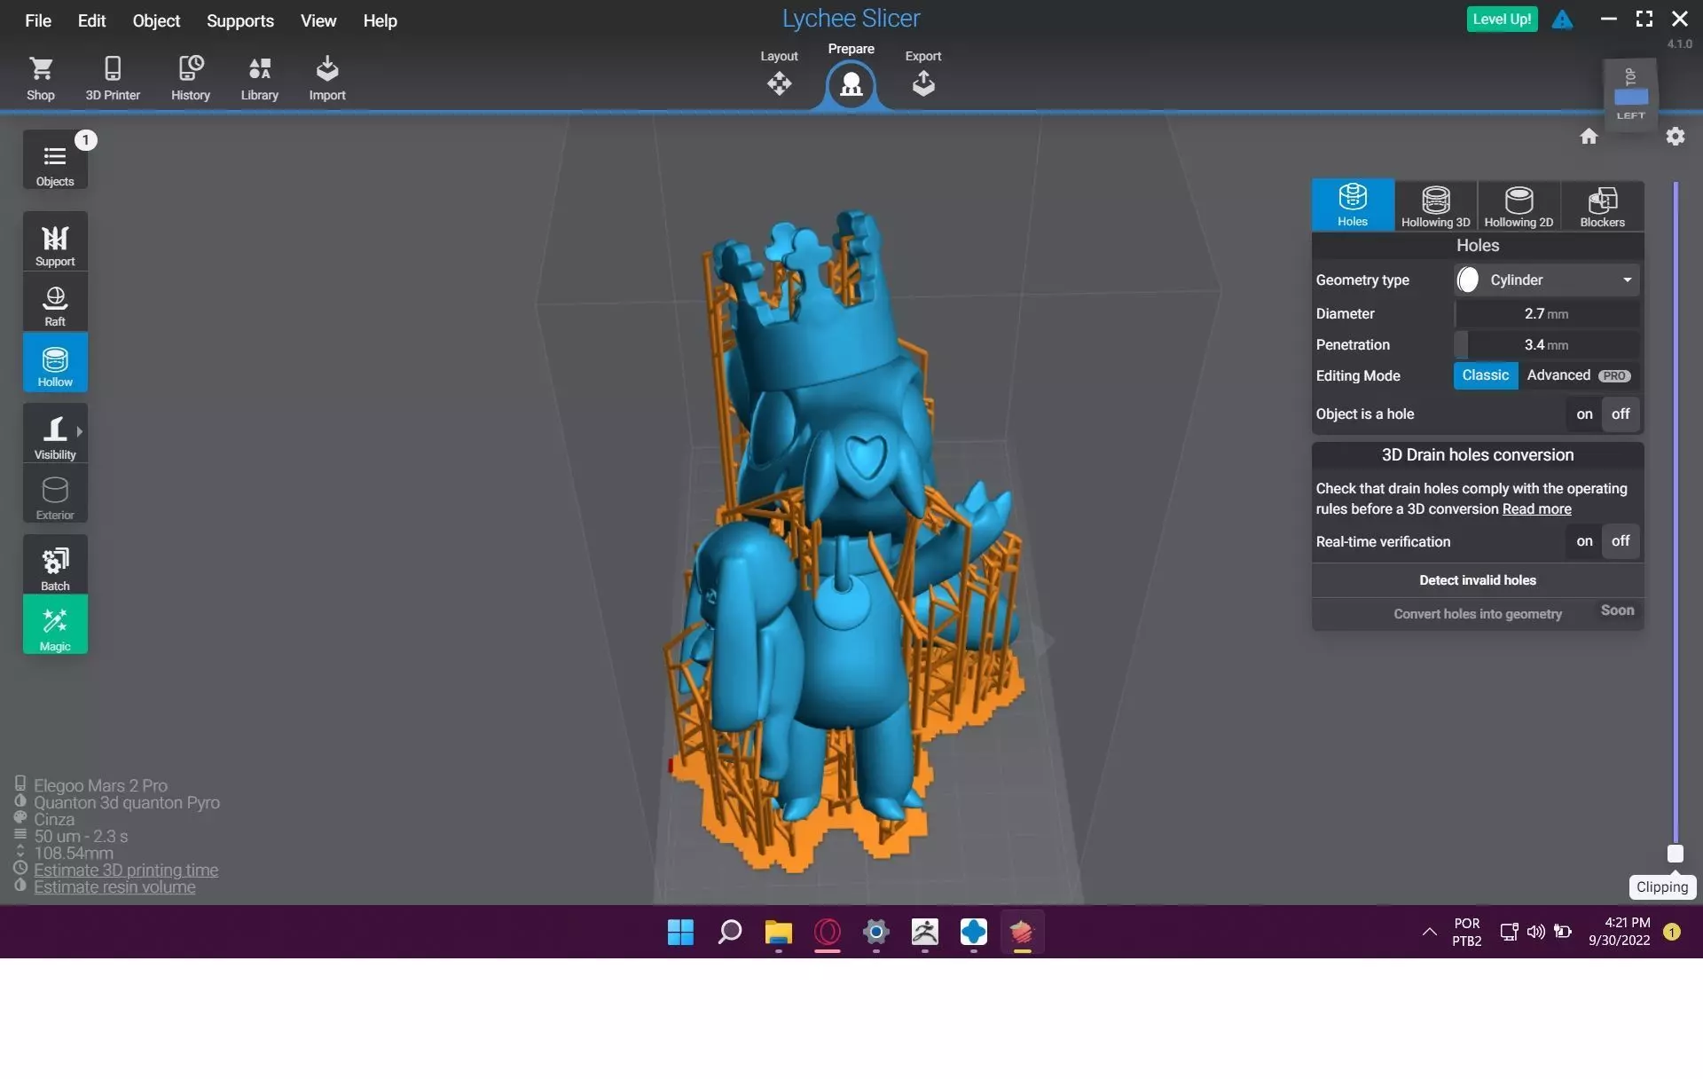Open the Help menu
The image size is (1703, 1079).
tap(380, 20)
